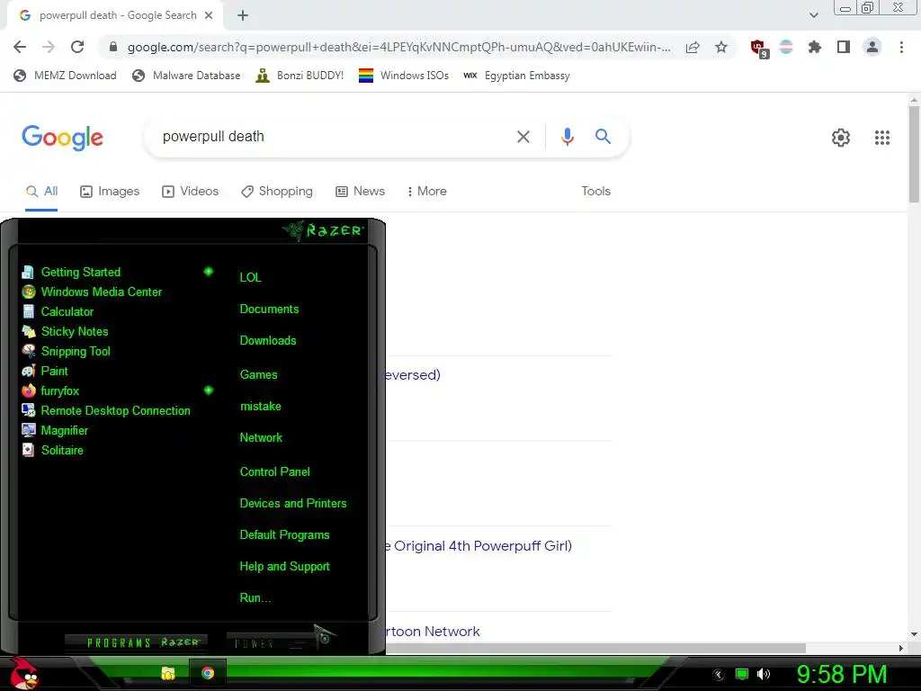Open the LOL user folder
The width and height of the screenshot is (921, 691).
click(250, 277)
